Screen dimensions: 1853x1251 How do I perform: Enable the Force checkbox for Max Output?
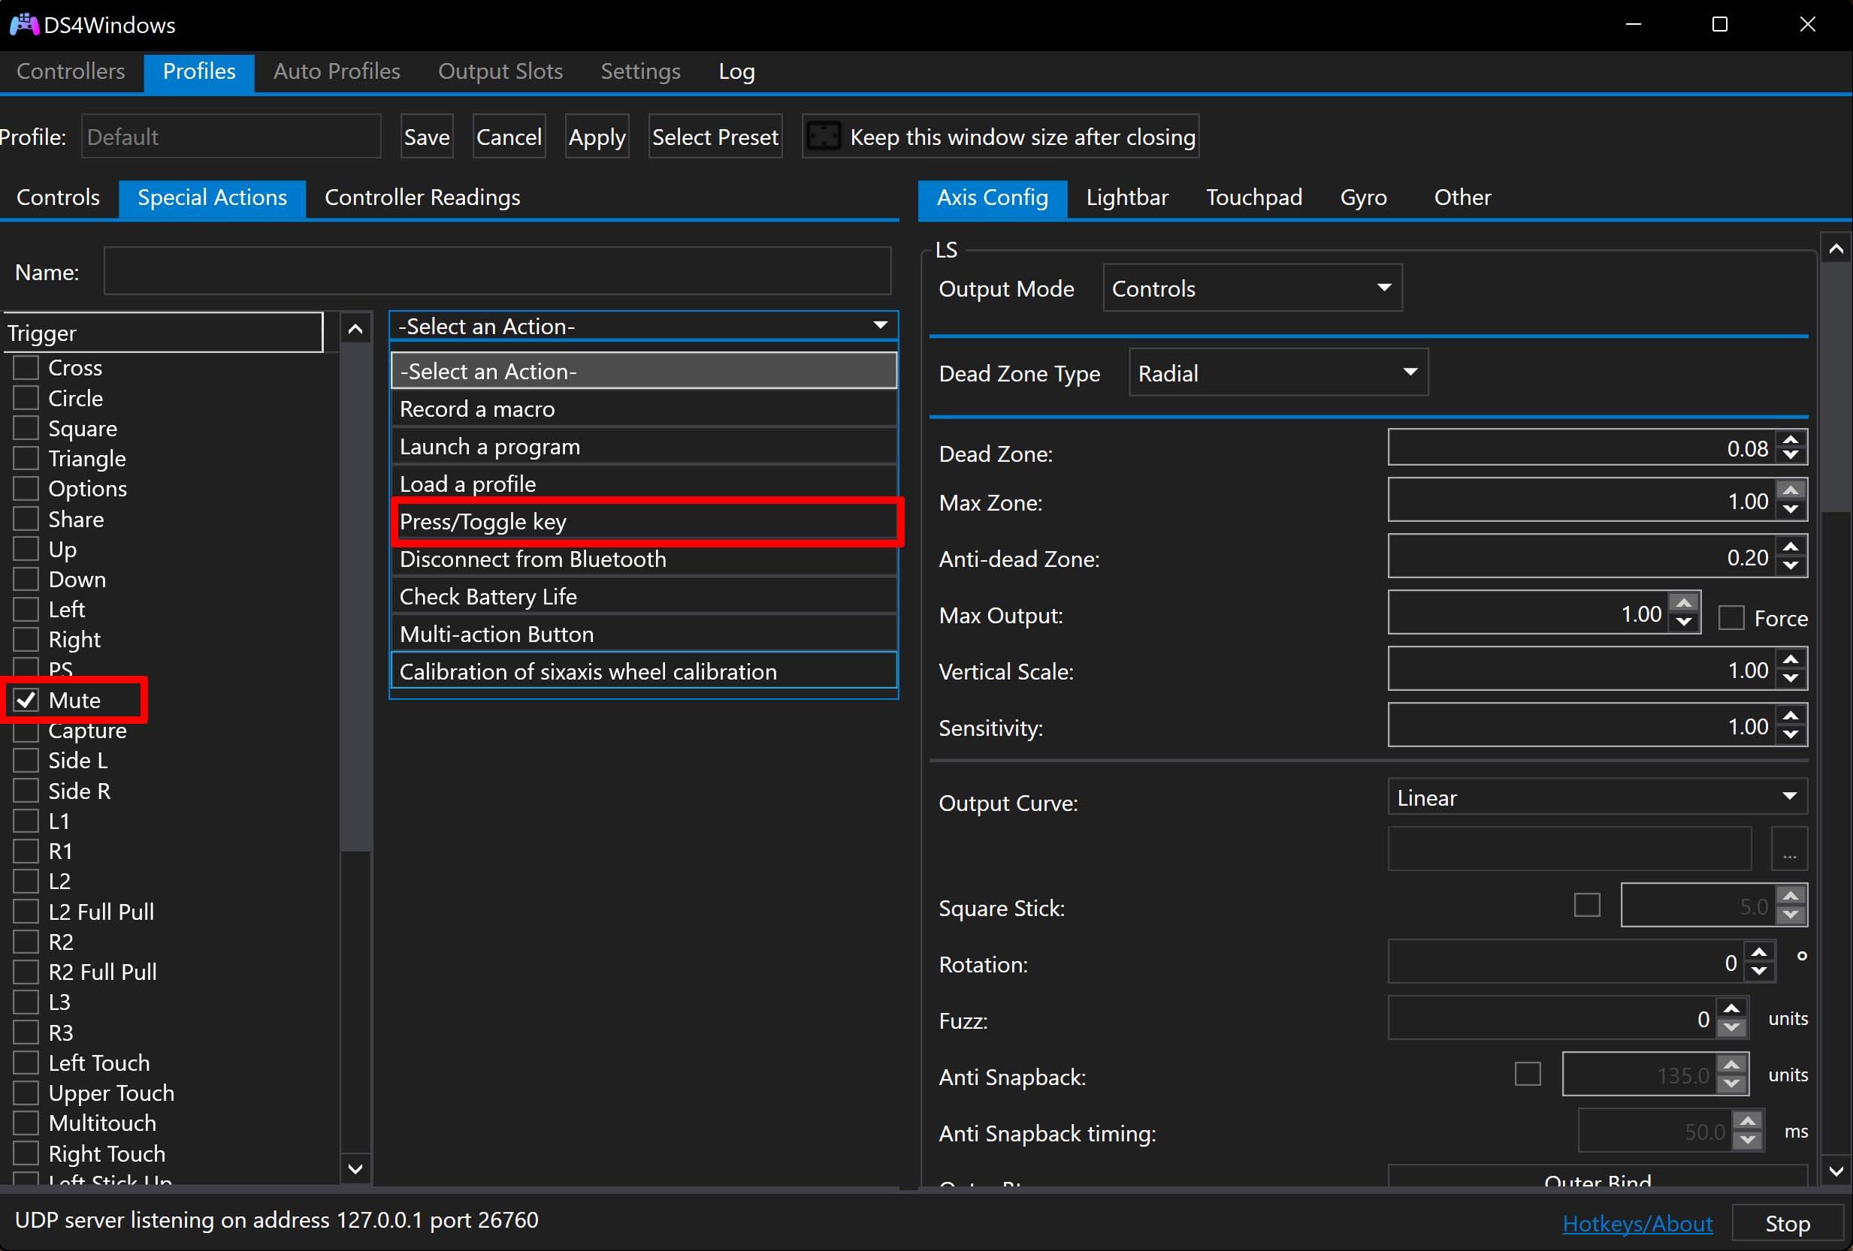(1731, 618)
